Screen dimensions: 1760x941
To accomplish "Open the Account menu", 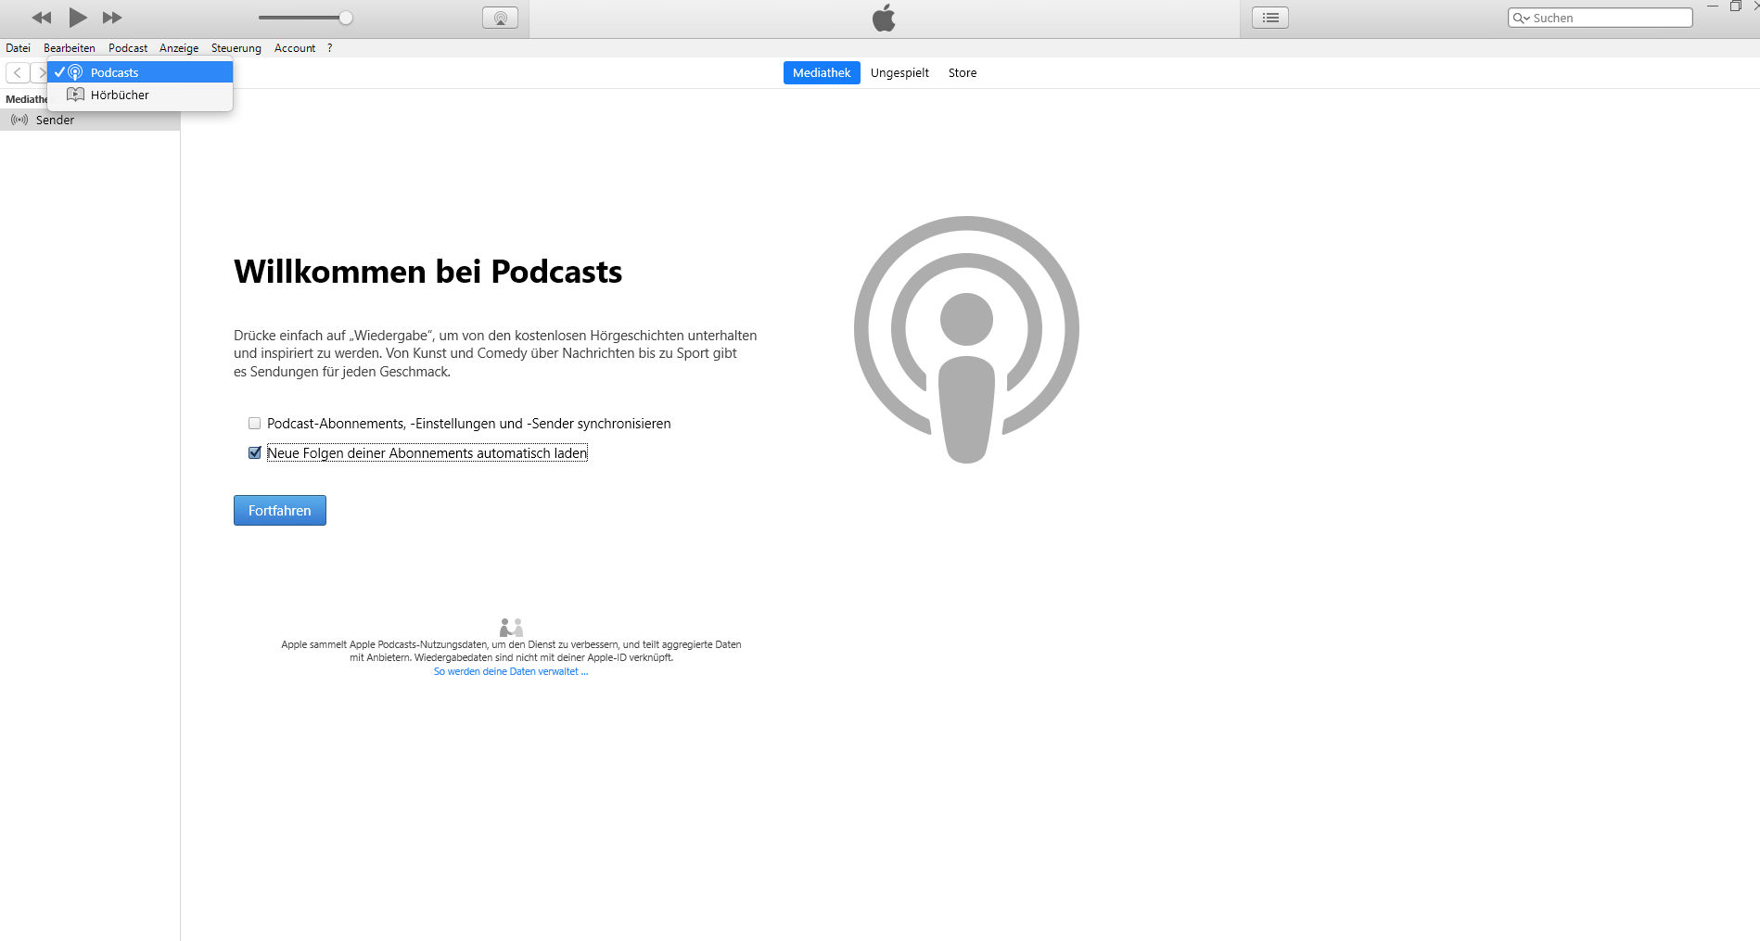I will point(295,48).
